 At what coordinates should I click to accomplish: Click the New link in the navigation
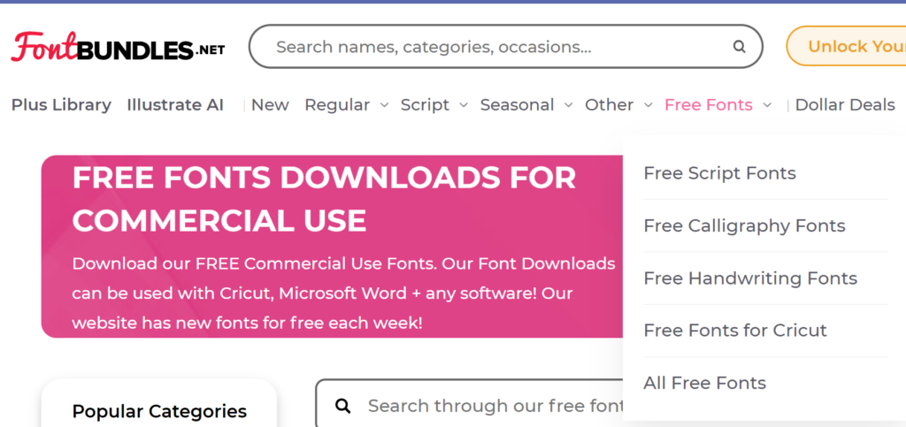coord(270,105)
